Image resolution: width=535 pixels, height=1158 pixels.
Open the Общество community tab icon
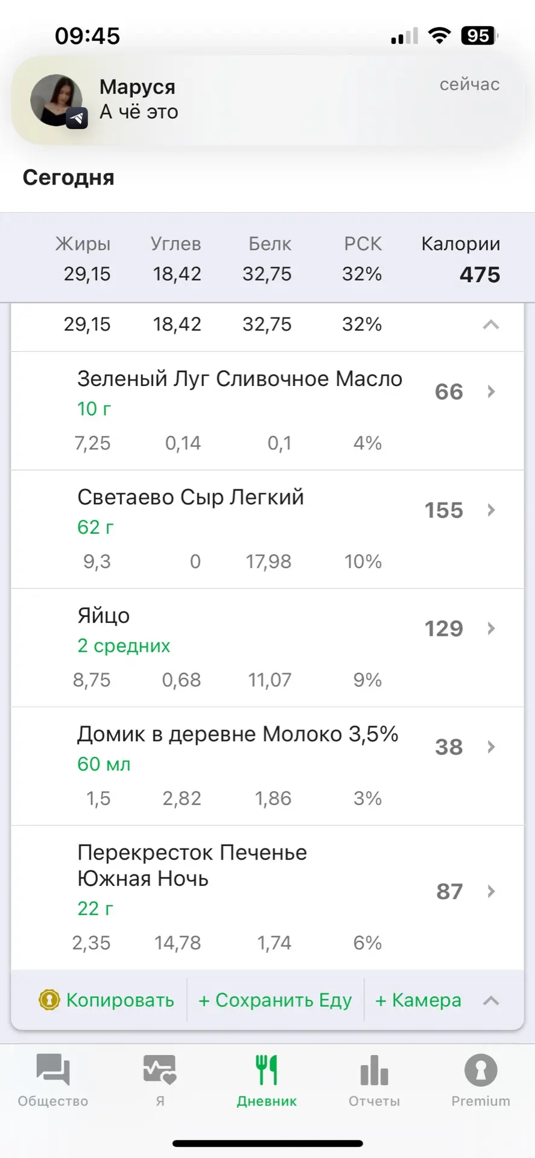coord(53,1071)
